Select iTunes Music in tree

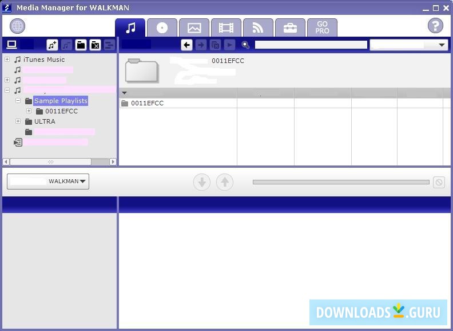(x=44, y=60)
